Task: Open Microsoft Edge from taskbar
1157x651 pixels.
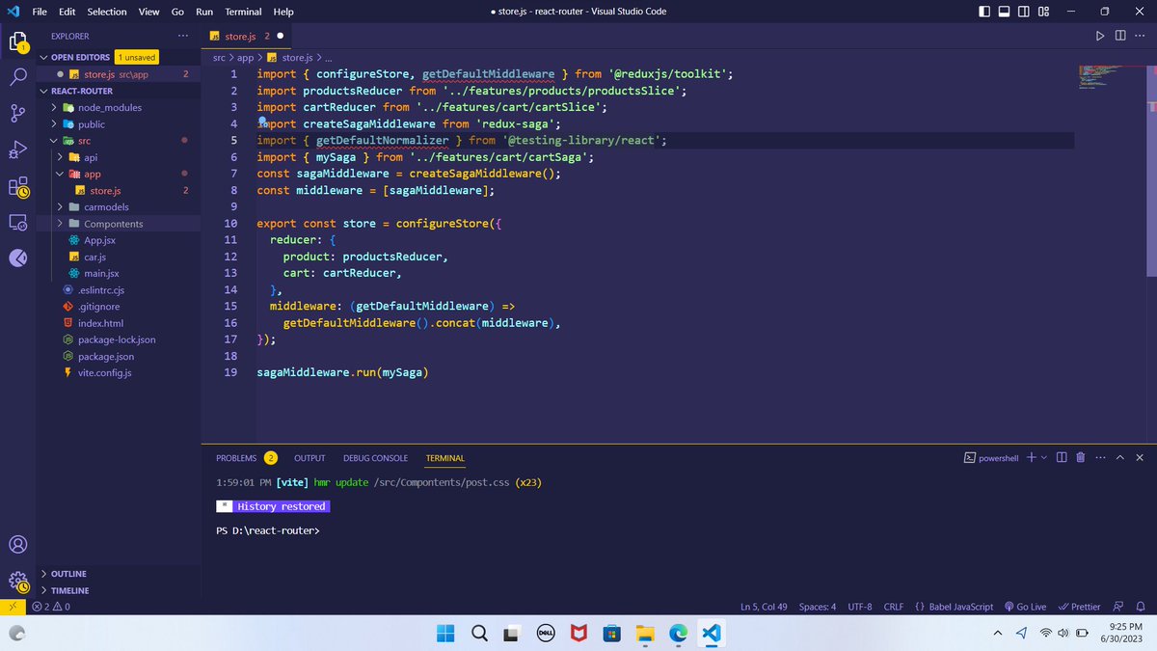Action: pos(678,633)
